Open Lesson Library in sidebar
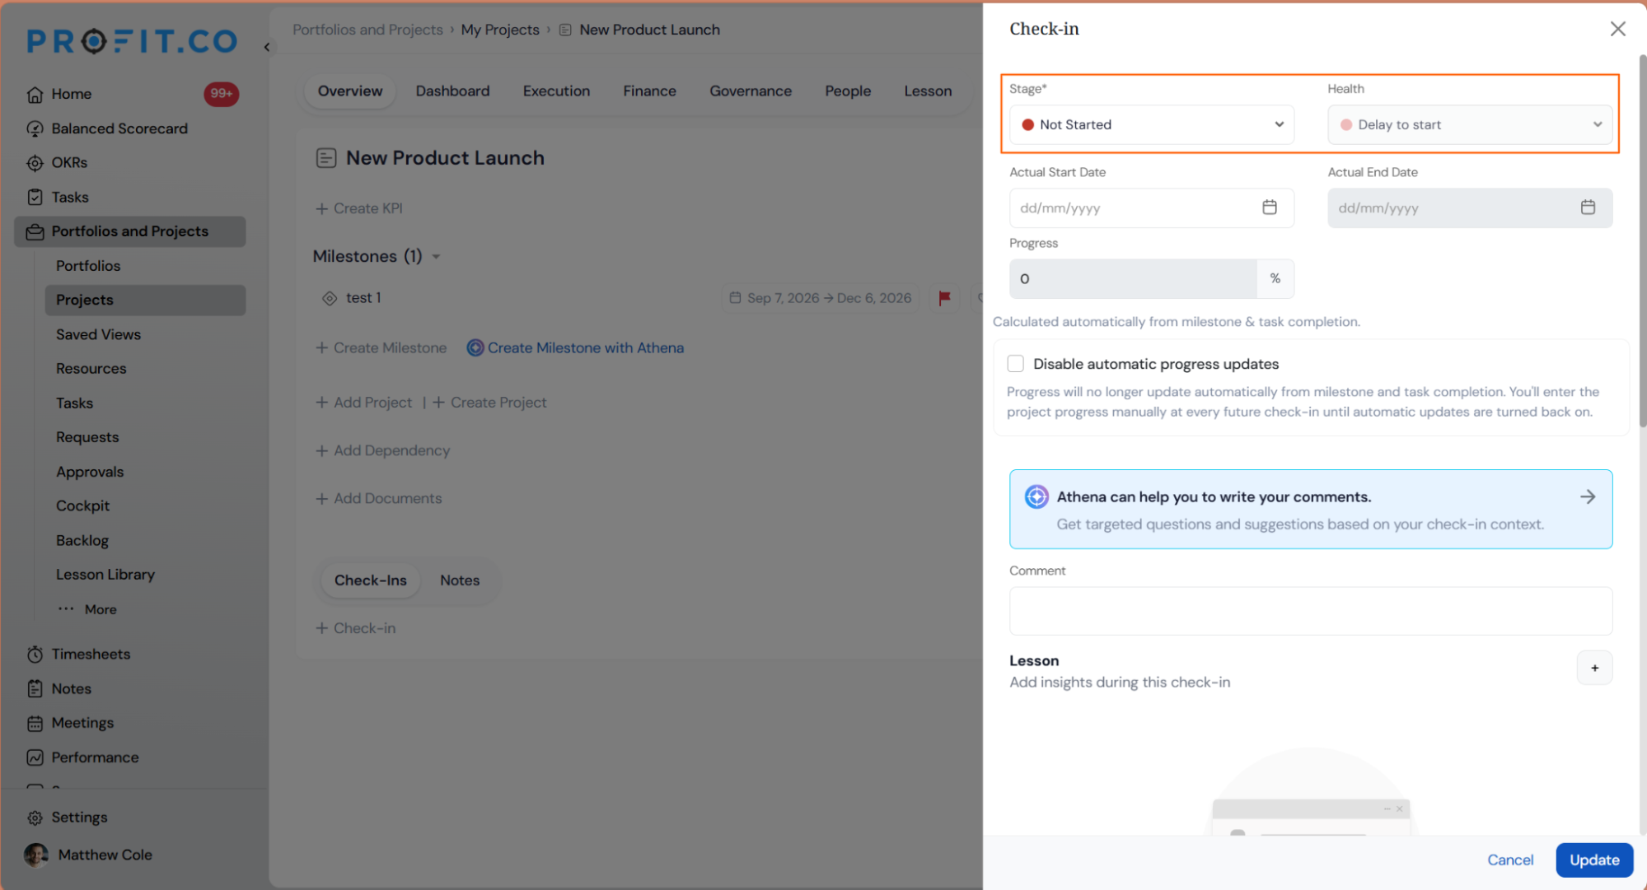Screen dimensions: 1647x890 pos(105,575)
